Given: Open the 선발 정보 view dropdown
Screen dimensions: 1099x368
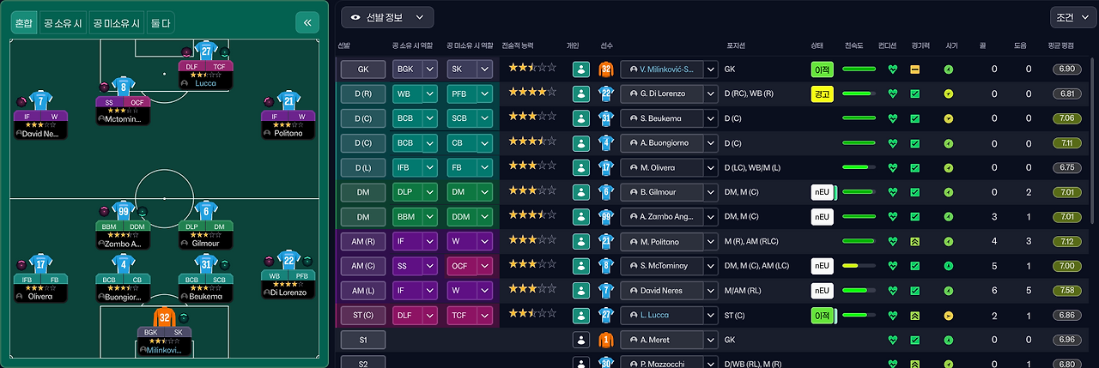Looking at the screenshot, I should tap(387, 17).
